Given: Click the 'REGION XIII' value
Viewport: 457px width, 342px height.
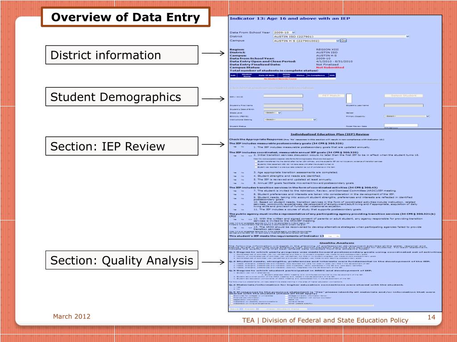Looking at the screenshot, I should (327, 49).
